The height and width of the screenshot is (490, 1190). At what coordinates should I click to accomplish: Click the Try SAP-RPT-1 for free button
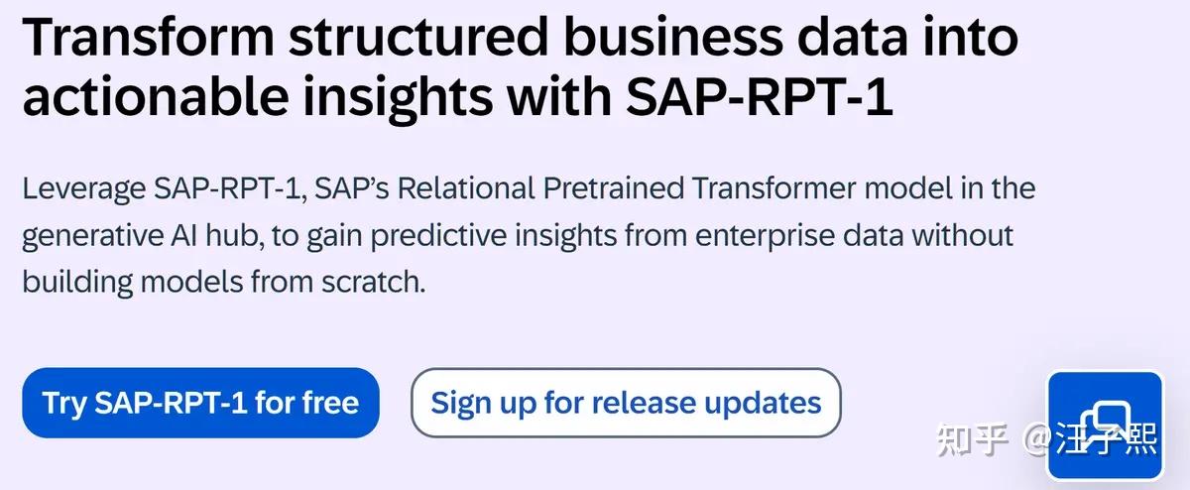click(200, 403)
